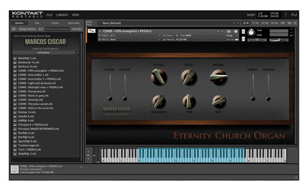Click the library refresh icon

click(14, 29)
